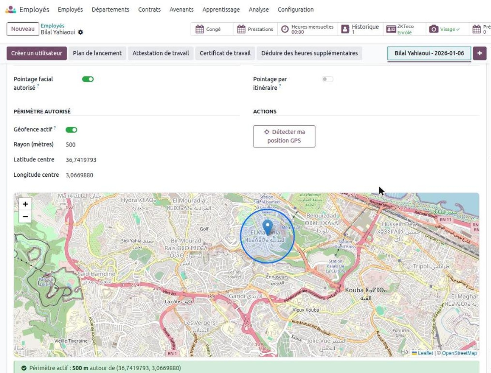Open help tooltip for Pointage par itinéraire
491x373 pixels.
tap(280, 86)
